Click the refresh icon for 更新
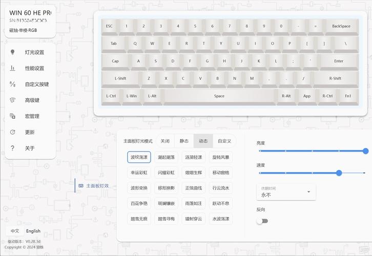This screenshot has height=256, width=372. coord(13,132)
